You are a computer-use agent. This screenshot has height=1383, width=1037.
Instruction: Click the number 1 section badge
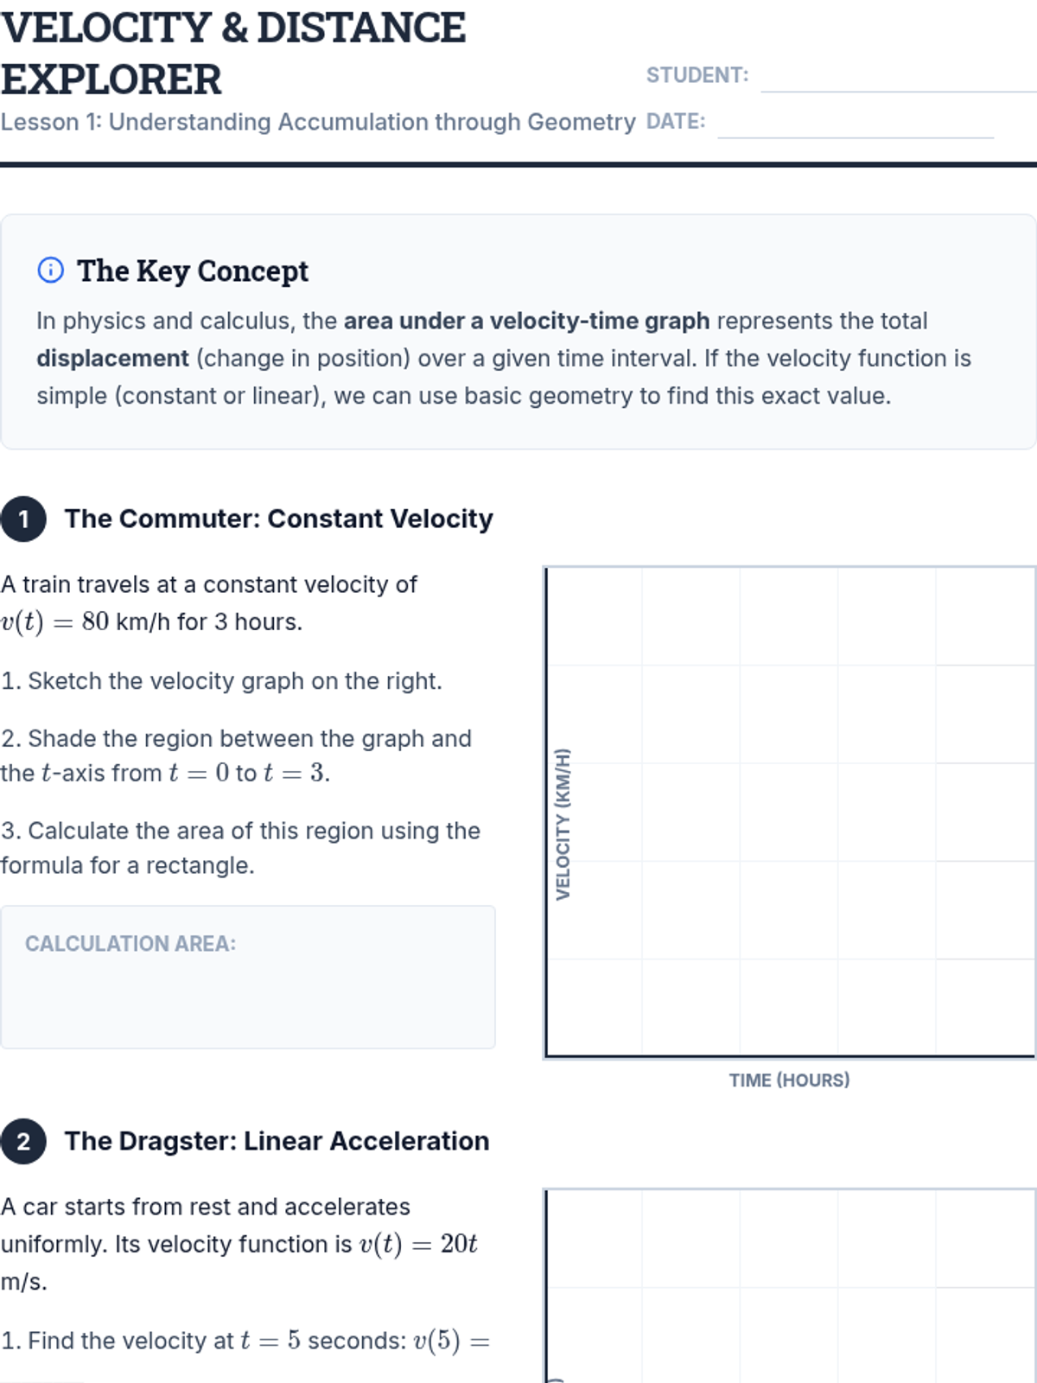(23, 519)
